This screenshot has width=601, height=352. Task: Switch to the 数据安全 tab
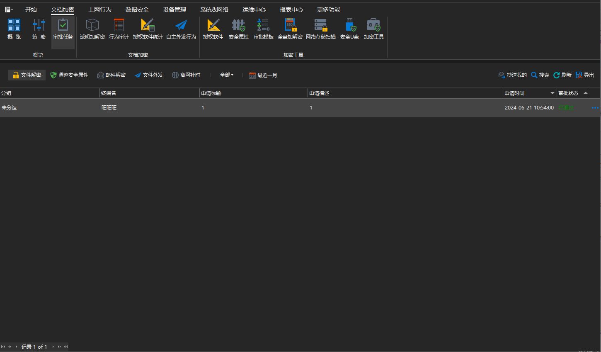point(137,10)
